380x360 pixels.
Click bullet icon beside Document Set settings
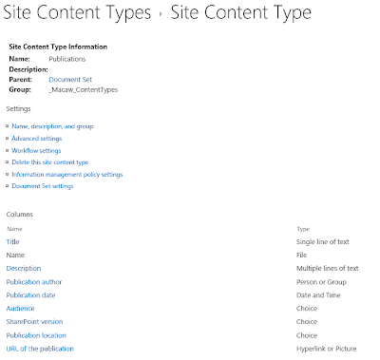(8, 186)
